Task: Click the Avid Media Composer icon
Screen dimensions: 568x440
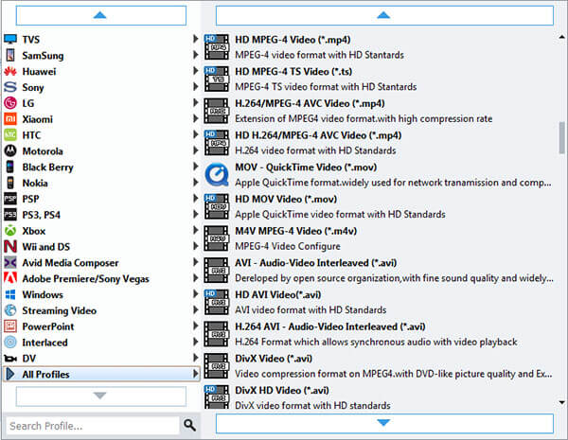Action: (10, 263)
